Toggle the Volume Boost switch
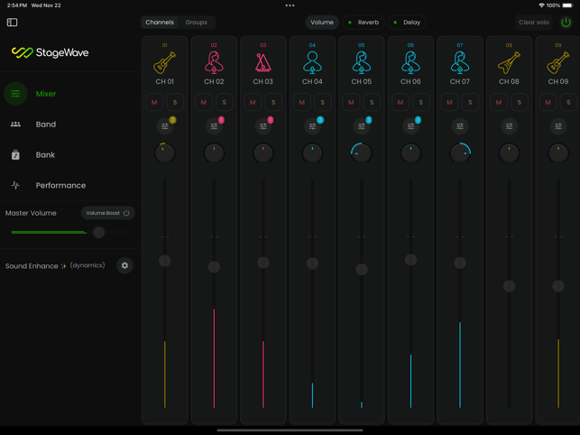The image size is (580, 435). (107, 213)
